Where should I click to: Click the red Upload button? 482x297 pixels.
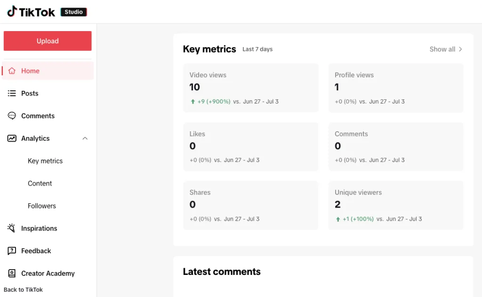point(48,41)
